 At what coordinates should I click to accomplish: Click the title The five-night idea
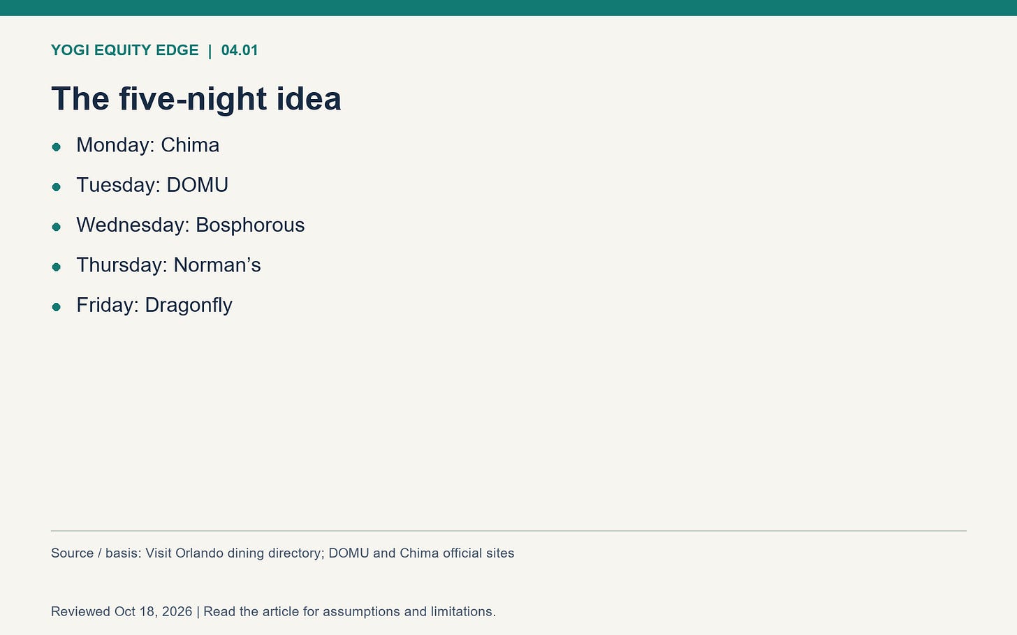pyautogui.click(x=196, y=98)
